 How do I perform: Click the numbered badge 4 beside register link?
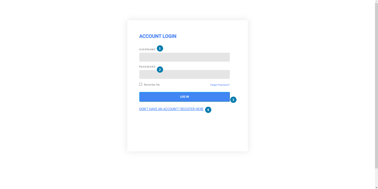tap(208, 110)
